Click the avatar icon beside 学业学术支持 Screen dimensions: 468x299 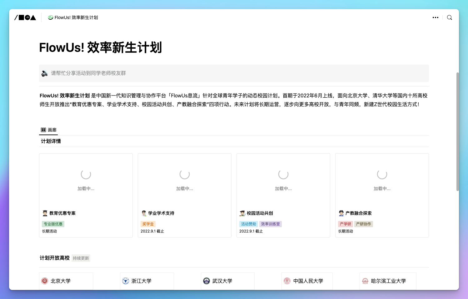pos(144,213)
